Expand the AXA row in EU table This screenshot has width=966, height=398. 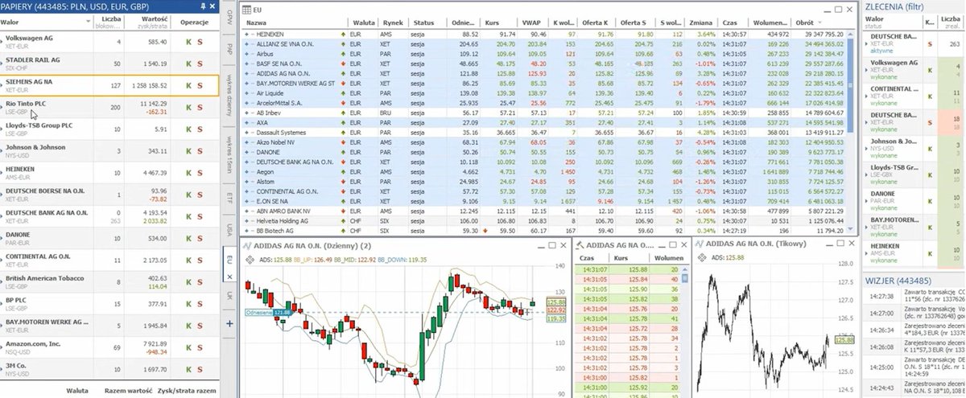pos(247,121)
